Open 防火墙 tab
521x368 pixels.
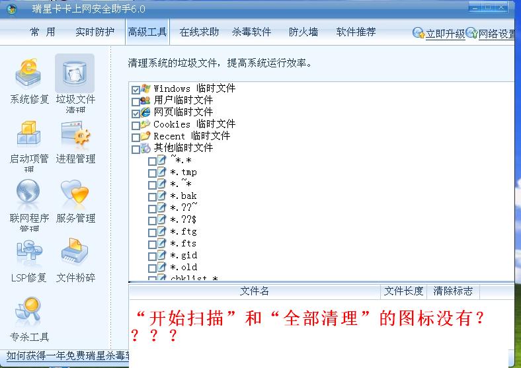coord(303,32)
